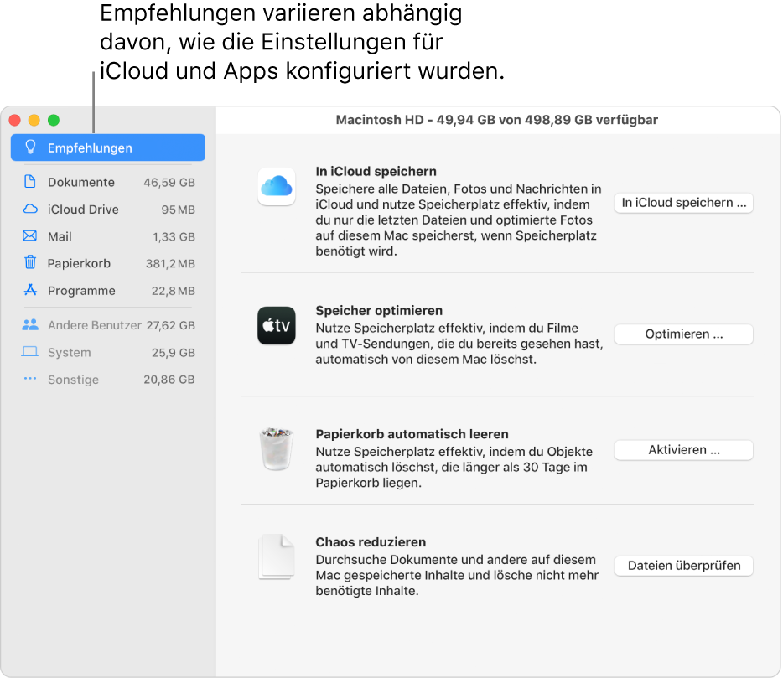Screen dimensions: 783x678
Task: Click the In iCloud speichern heading
Action: click(x=376, y=171)
